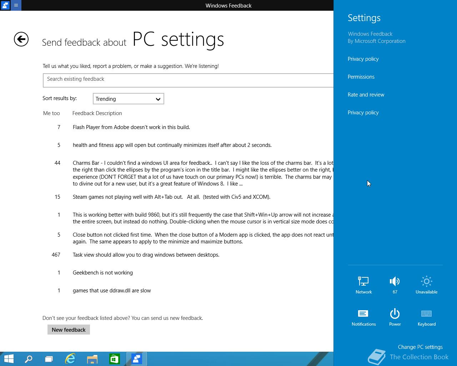
Task: Click Change PC settings link
Action: [x=420, y=347]
